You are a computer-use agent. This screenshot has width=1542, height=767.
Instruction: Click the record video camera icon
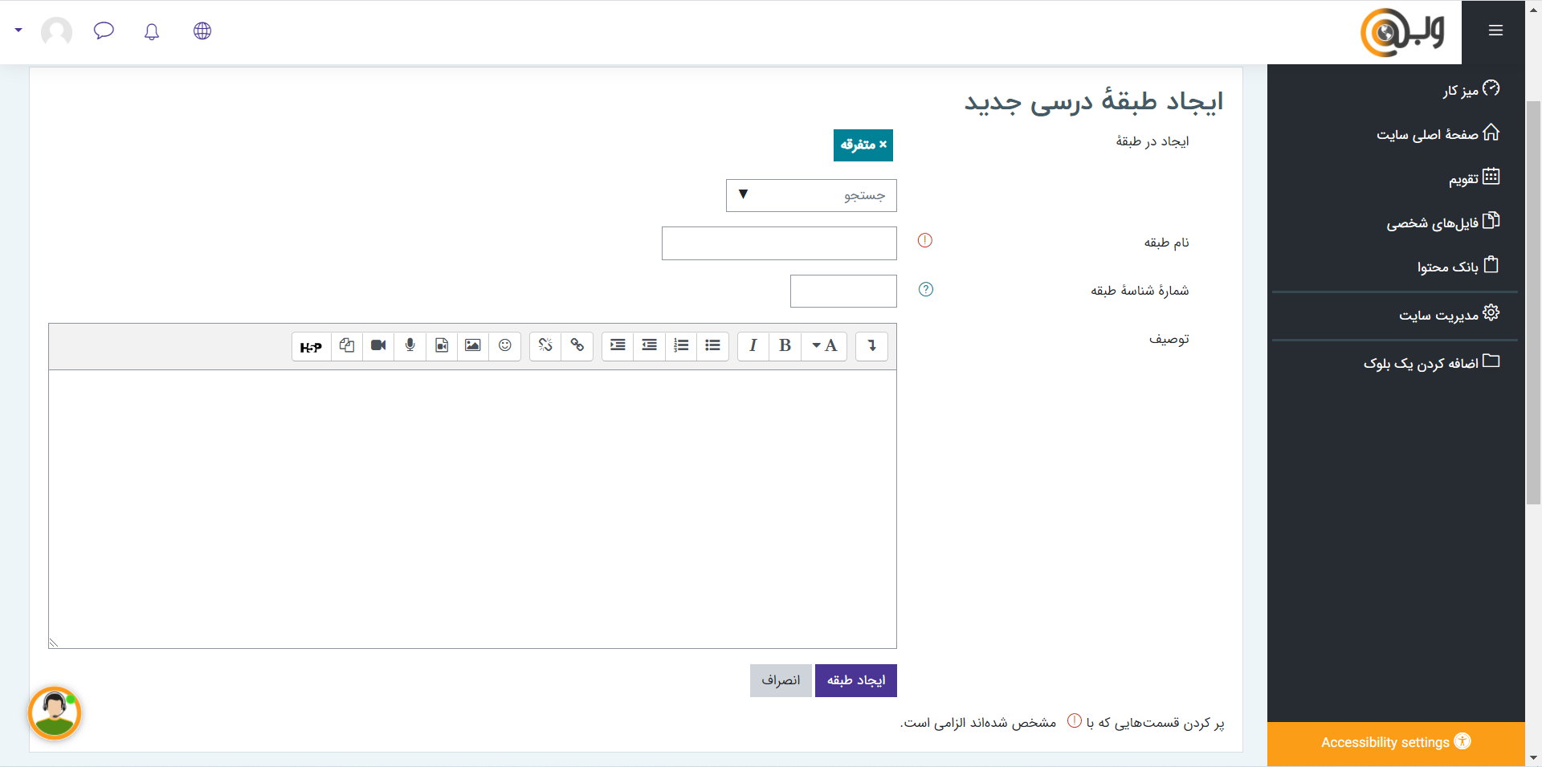coord(378,345)
